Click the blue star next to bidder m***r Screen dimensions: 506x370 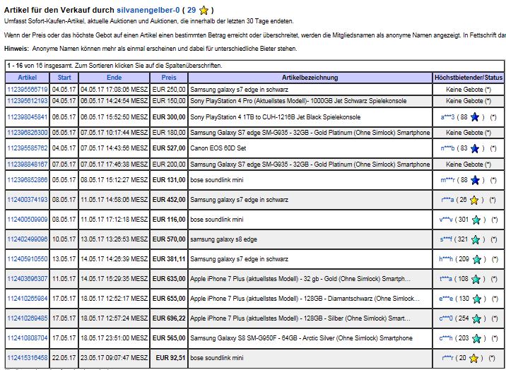[x=475, y=180]
